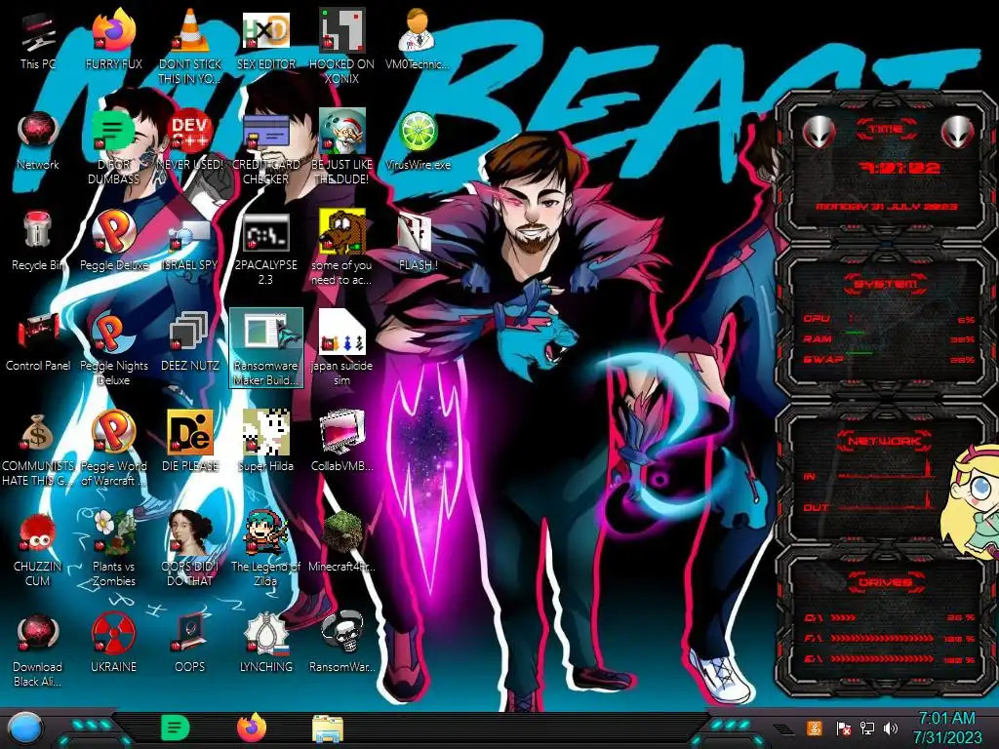Open the 2PACALYPSE 2.3 command prompt icon

265,248
